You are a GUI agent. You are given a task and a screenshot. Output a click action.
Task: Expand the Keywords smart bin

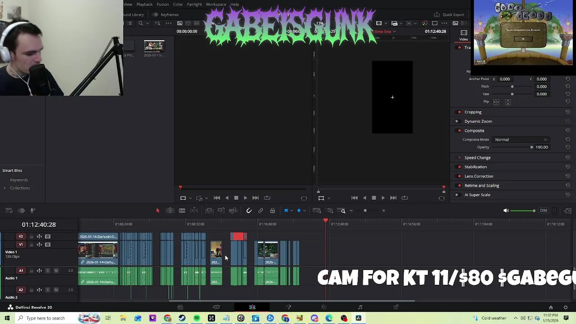click(19, 180)
